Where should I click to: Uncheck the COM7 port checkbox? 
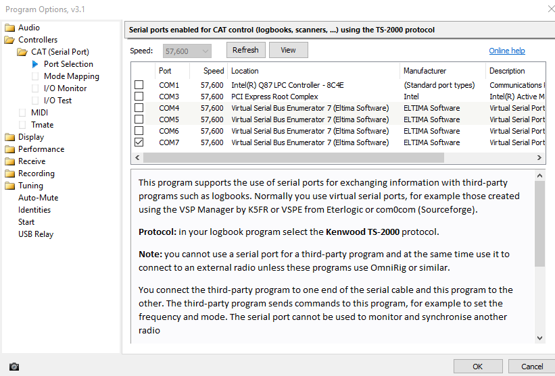[139, 142]
